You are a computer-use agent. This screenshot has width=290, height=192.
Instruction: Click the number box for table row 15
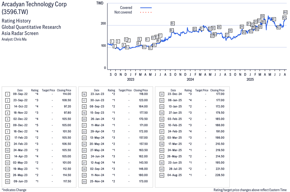point(7,181)
